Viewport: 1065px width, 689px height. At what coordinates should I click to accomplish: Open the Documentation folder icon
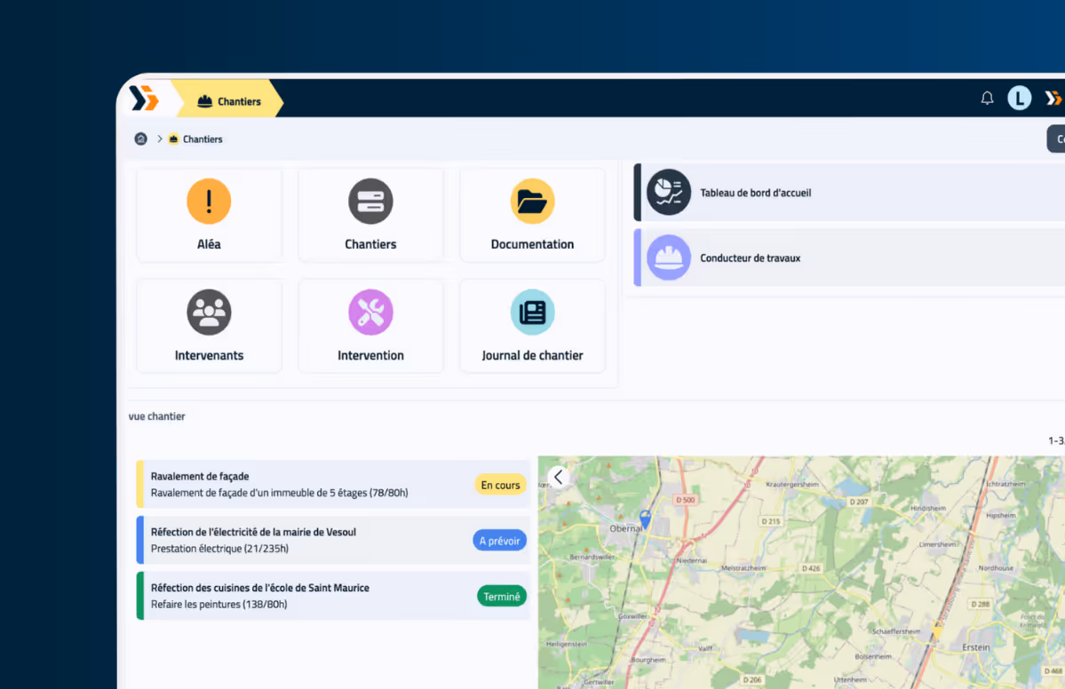tap(532, 201)
